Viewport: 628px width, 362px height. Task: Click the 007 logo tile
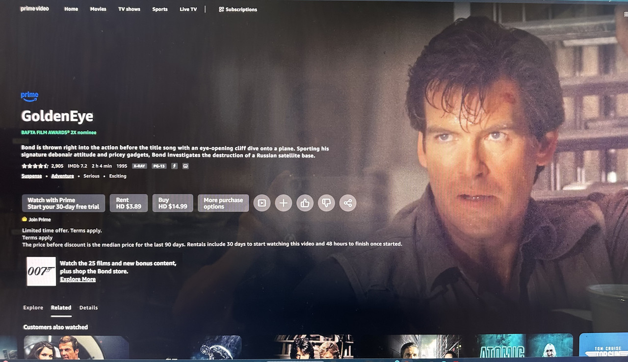click(x=41, y=271)
